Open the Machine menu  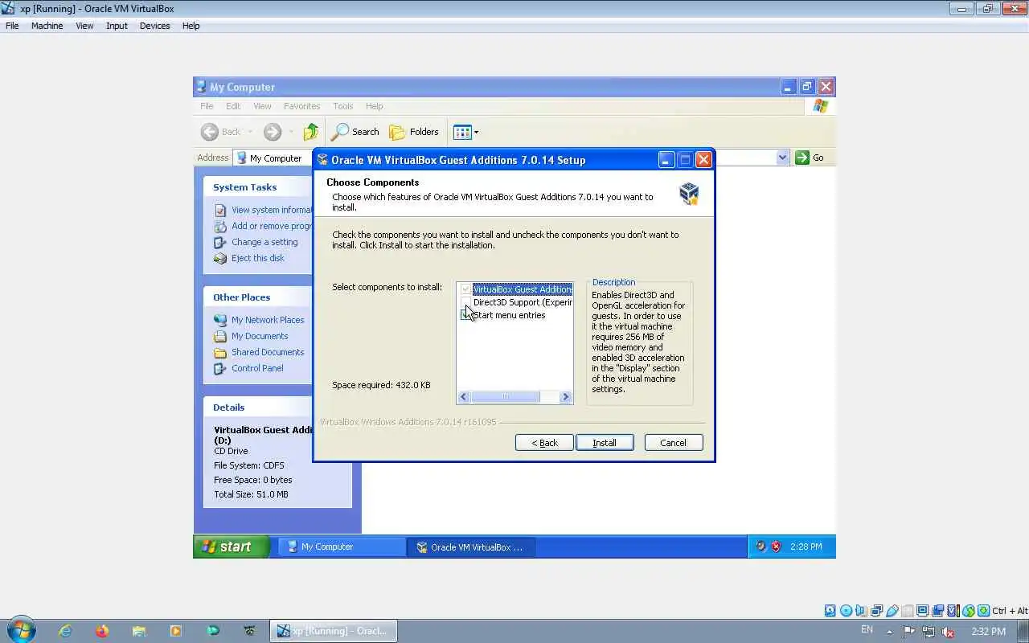[47, 26]
